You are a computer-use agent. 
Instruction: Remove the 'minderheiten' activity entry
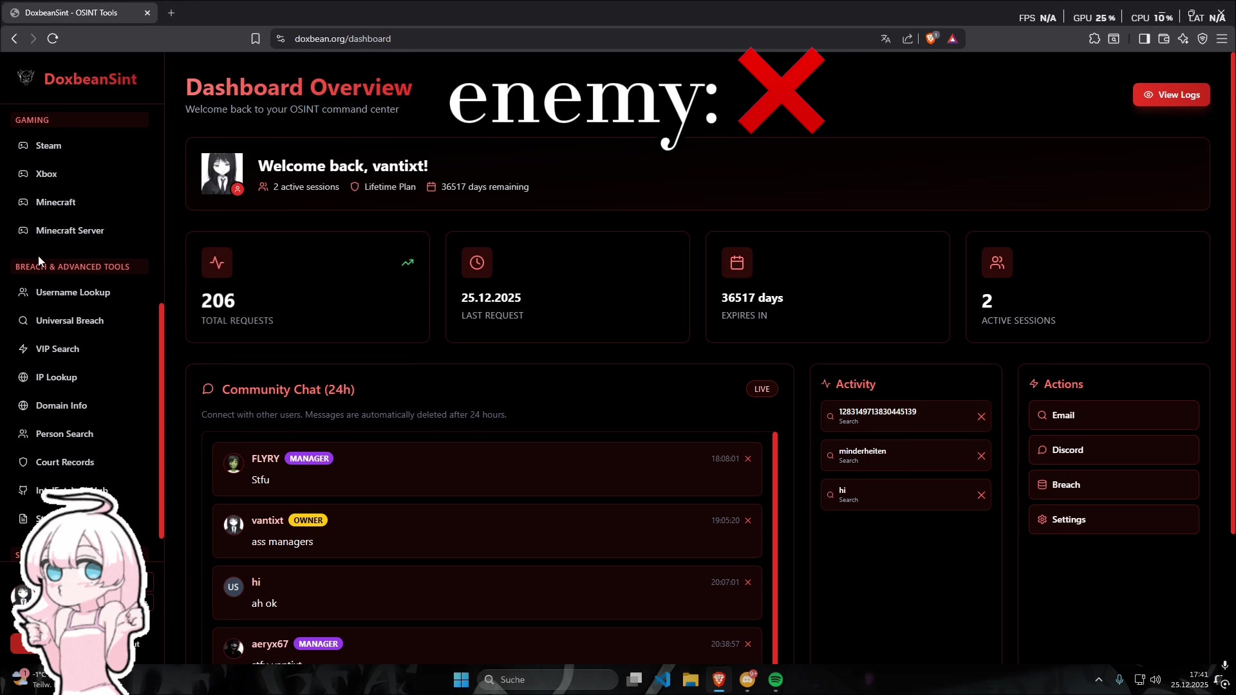tap(981, 456)
